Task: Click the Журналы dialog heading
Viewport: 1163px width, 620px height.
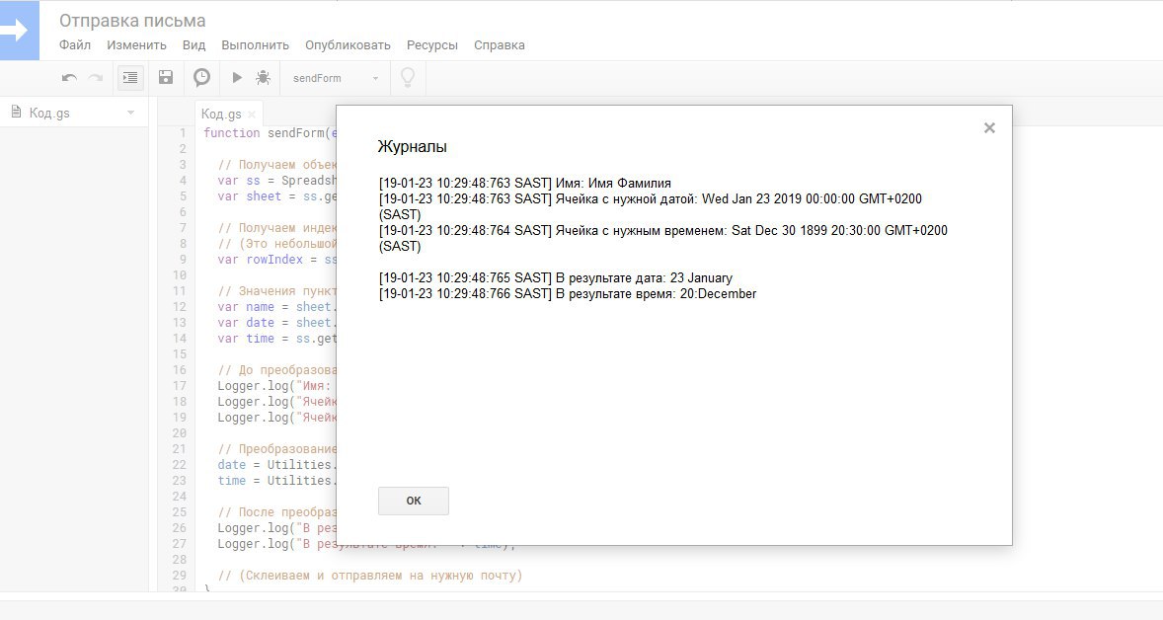Action: (413, 146)
